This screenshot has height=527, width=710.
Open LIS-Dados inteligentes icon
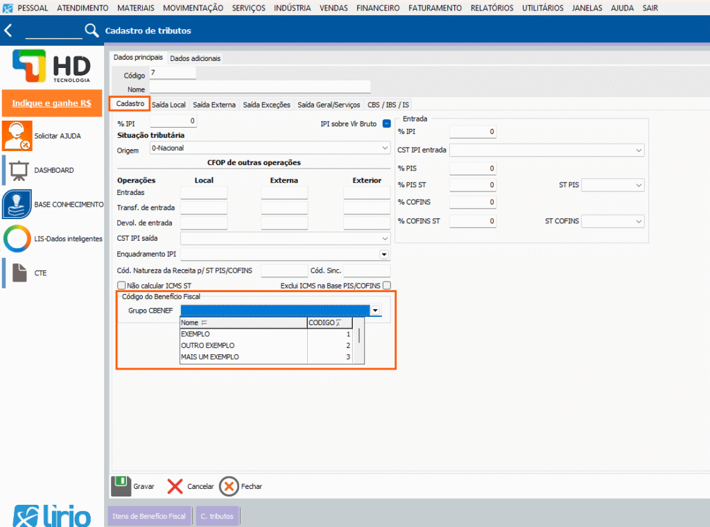[x=17, y=239]
